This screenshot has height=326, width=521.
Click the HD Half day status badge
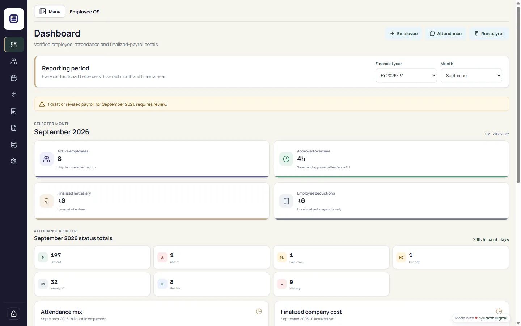pos(401,258)
